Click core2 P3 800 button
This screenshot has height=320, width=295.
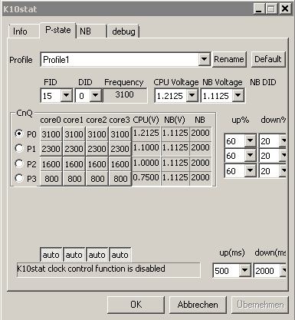(97, 179)
